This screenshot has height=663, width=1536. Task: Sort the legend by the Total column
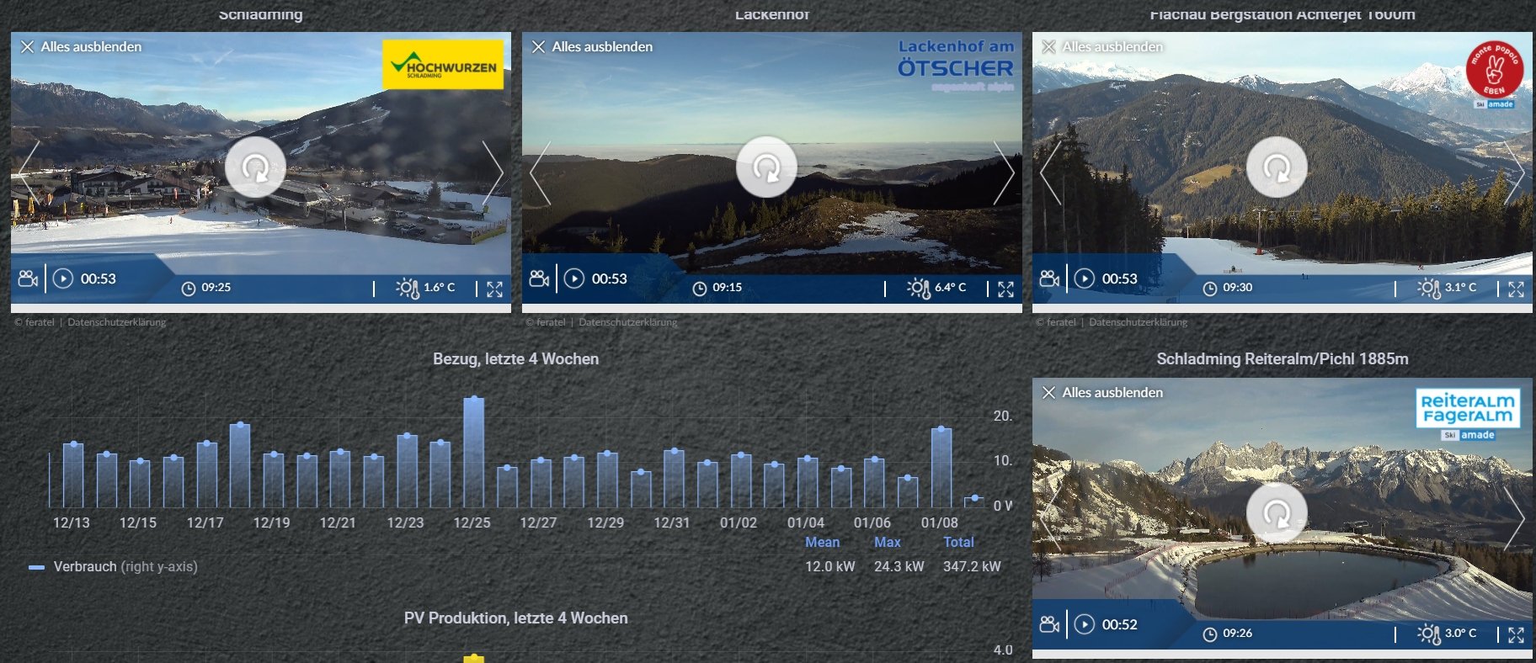pos(958,543)
